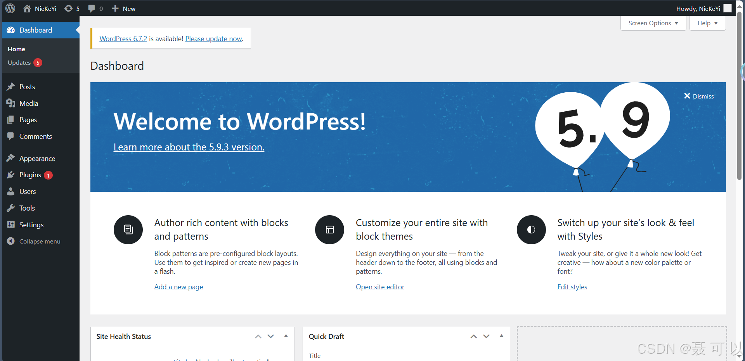Click the Site Health Status heading
This screenshot has width=745, height=361.
pos(123,336)
